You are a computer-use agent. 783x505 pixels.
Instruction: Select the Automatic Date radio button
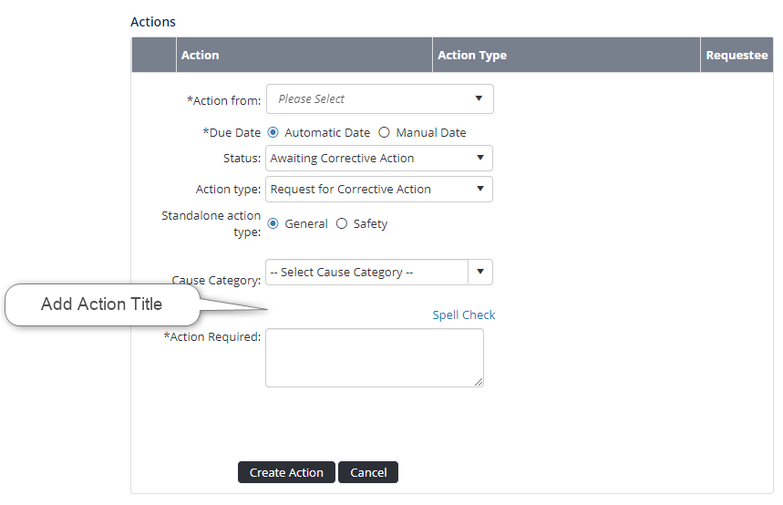pos(273,132)
